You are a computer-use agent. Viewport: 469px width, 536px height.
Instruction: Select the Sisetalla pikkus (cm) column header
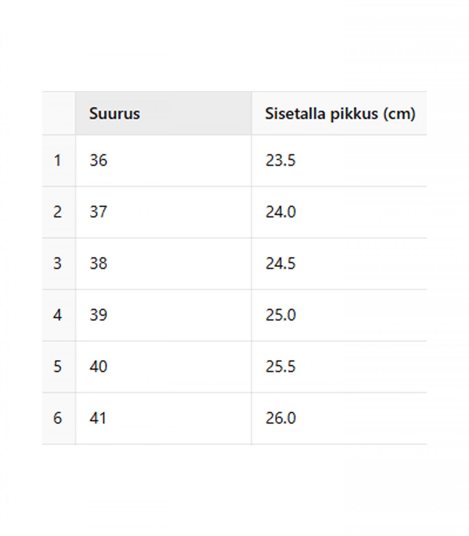click(339, 113)
